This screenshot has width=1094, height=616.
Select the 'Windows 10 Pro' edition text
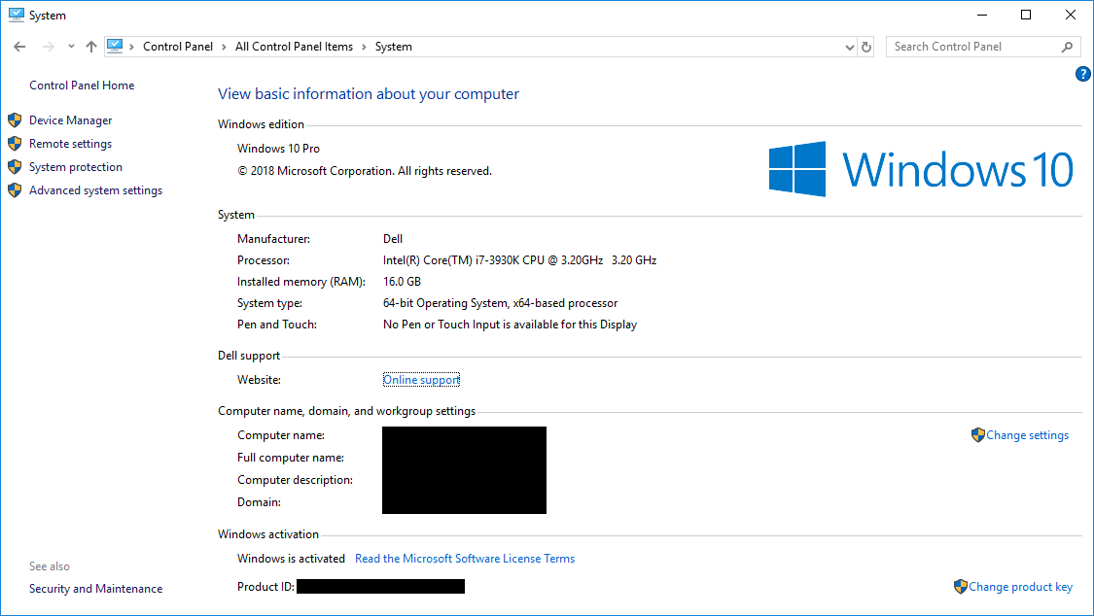(278, 149)
